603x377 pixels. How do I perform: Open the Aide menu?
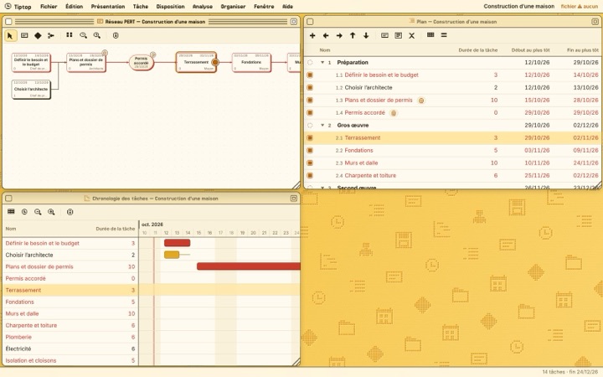tap(287, 7)
